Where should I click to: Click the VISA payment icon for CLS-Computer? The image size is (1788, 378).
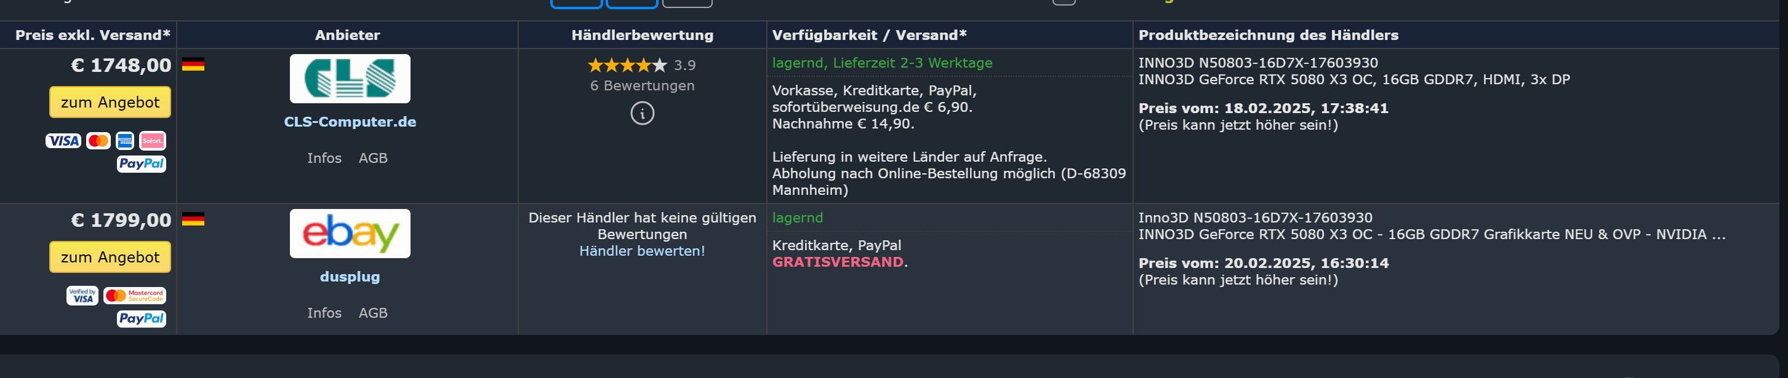63,141
